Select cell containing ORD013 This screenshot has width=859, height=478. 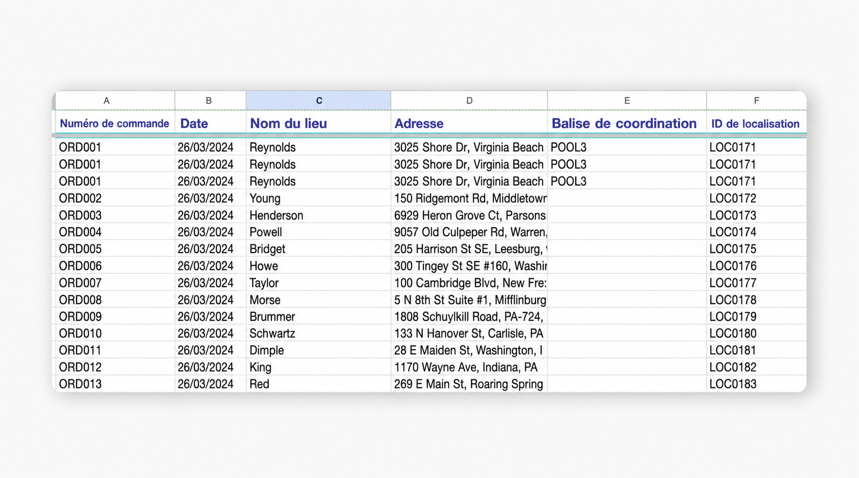pos(115,384)
